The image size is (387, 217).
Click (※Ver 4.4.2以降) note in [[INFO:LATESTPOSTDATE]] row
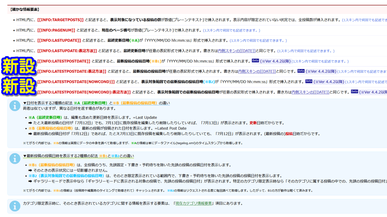click(x=276, y=61)
